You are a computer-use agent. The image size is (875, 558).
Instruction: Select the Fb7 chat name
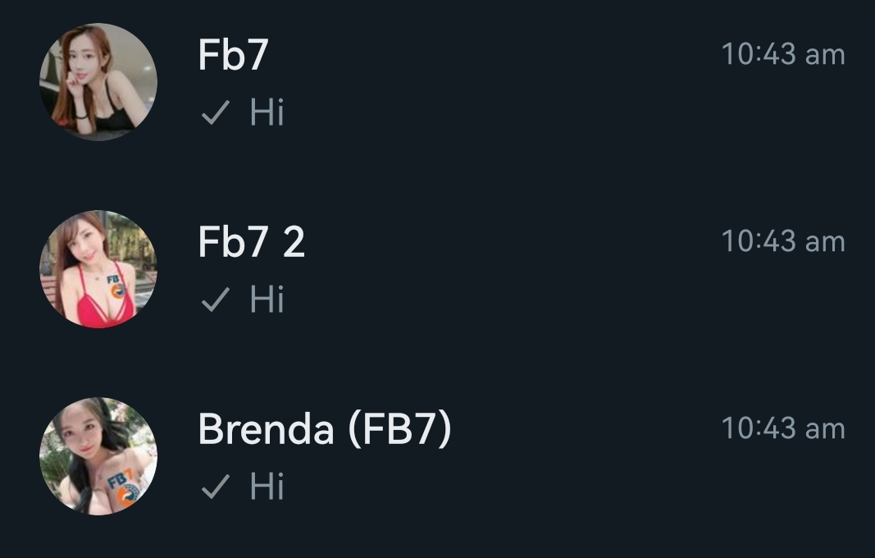[233, 56]
